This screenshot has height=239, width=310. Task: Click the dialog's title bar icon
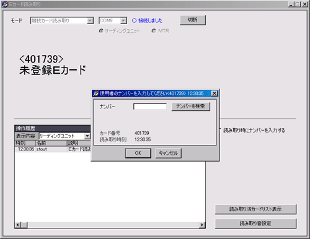95,93
